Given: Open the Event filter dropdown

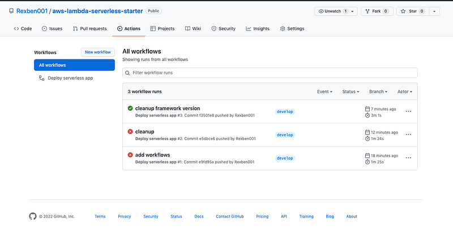Looking at the screenshot, I should 324,92.
